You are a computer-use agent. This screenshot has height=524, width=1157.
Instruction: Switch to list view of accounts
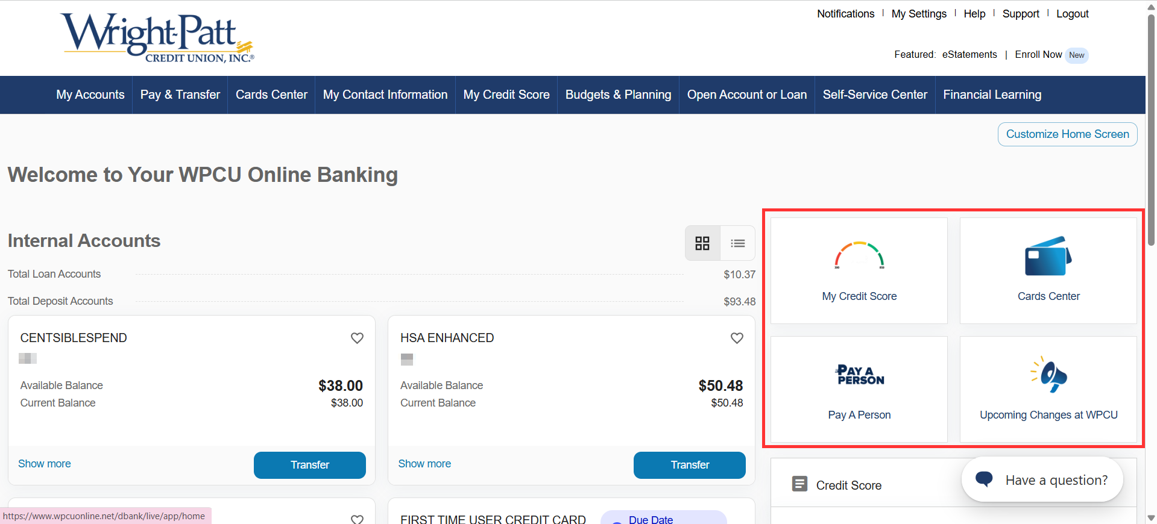click(737, 243)
